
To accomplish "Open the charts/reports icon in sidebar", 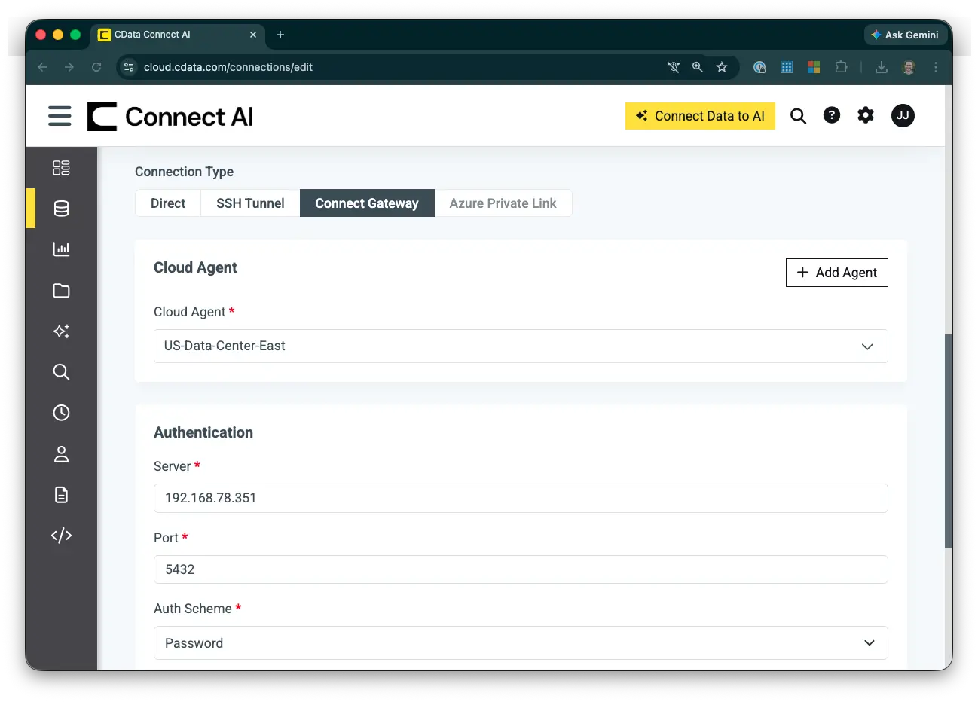I will coord(61,249).
